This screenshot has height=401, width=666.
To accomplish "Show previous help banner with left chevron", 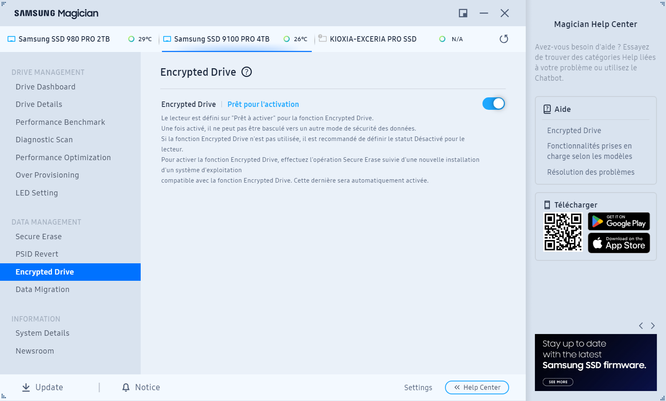I will point(641,326).
